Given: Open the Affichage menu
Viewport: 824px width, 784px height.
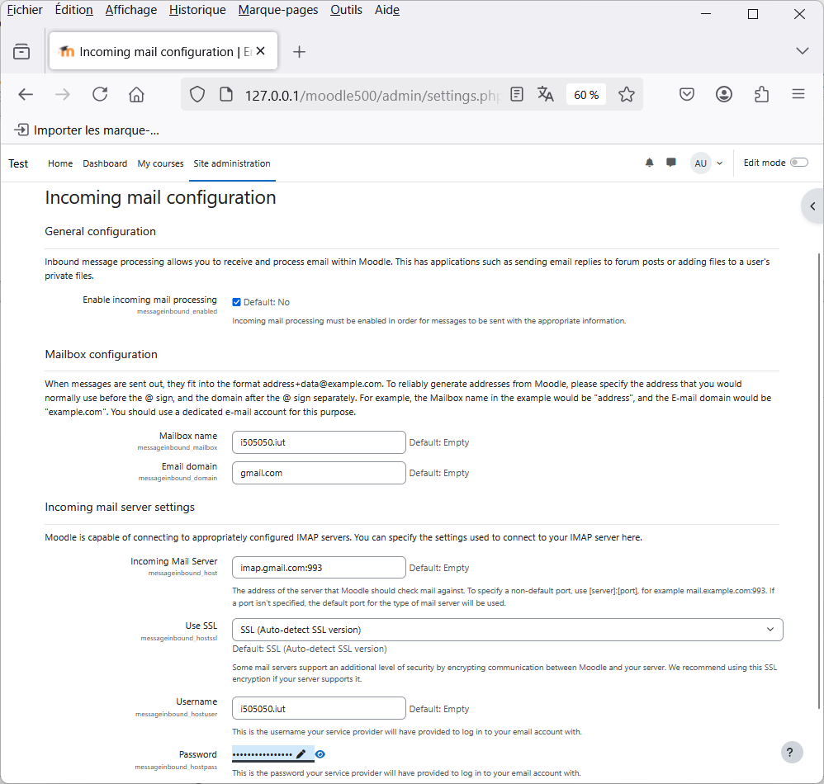Looking at the screenshot, I should coord(130,10).
